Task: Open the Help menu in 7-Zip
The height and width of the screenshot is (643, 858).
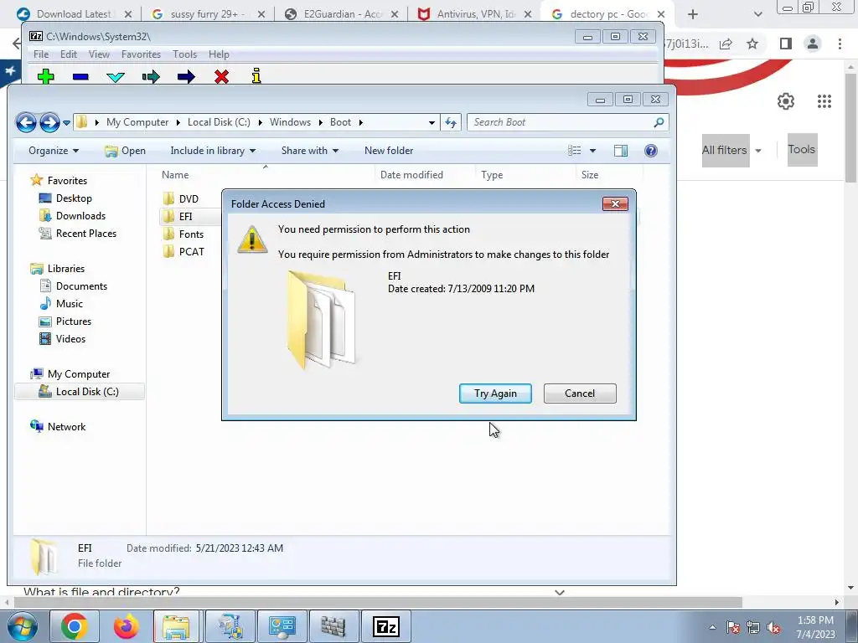Action: tap(219, 54)
